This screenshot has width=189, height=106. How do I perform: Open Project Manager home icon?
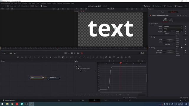(181, 101)
